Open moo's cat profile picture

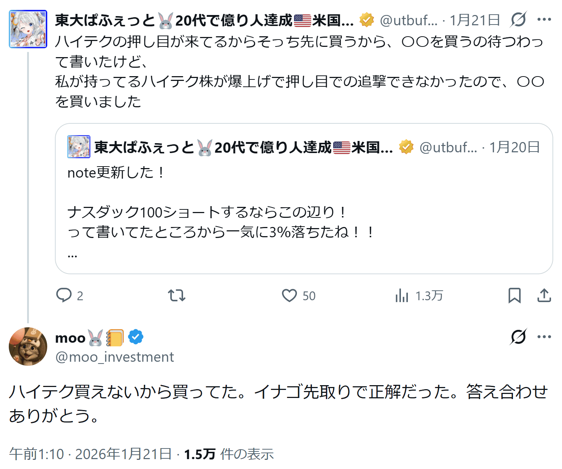click(x=28, y=346)
